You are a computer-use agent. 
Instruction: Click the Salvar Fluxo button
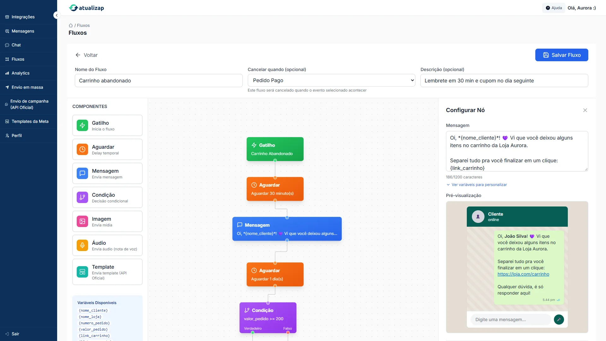[x=561, y=55]
